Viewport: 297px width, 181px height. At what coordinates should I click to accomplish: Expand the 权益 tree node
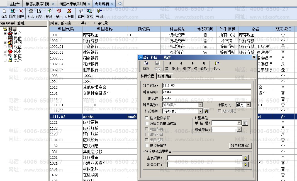(5, 47)
